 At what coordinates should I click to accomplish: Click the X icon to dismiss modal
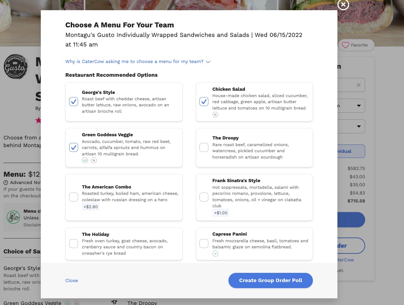(343, 4)
